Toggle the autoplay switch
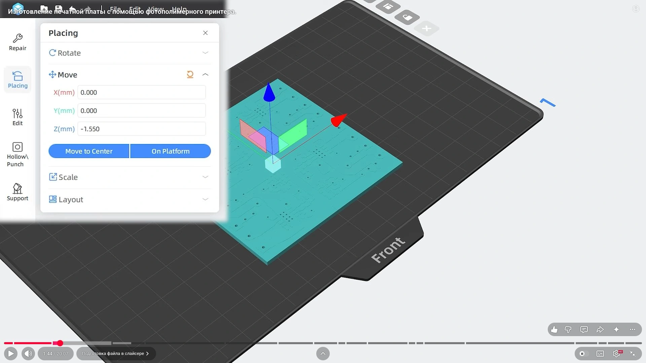Image resolution: width=646 pixels, height=363 pixels. (x=583, y=354)
